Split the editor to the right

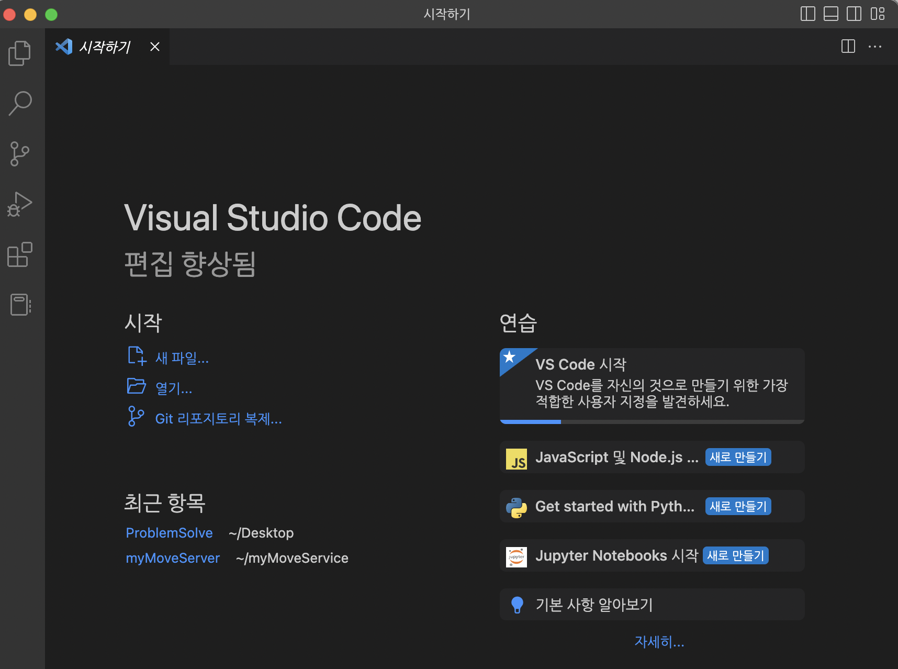tap(848, 47)
